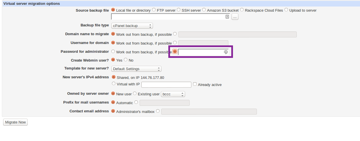Viewport: 360px width, 141px height.
Task: Choose the SSH server source option
Action: point(179,10)
